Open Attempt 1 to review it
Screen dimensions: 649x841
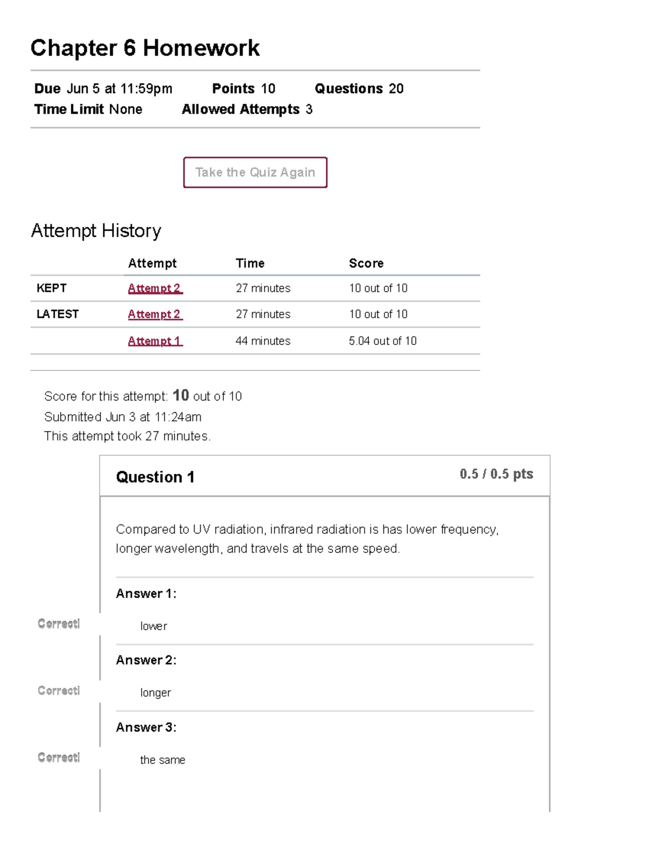[155, 341]
